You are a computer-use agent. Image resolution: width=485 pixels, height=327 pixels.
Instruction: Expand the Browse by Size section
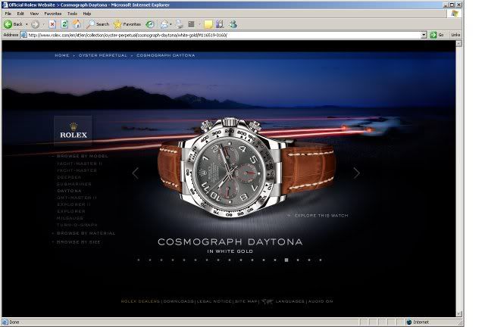(78, 242)
